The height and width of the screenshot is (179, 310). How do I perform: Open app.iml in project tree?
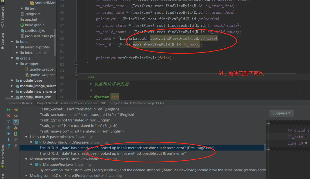[29, 20]
